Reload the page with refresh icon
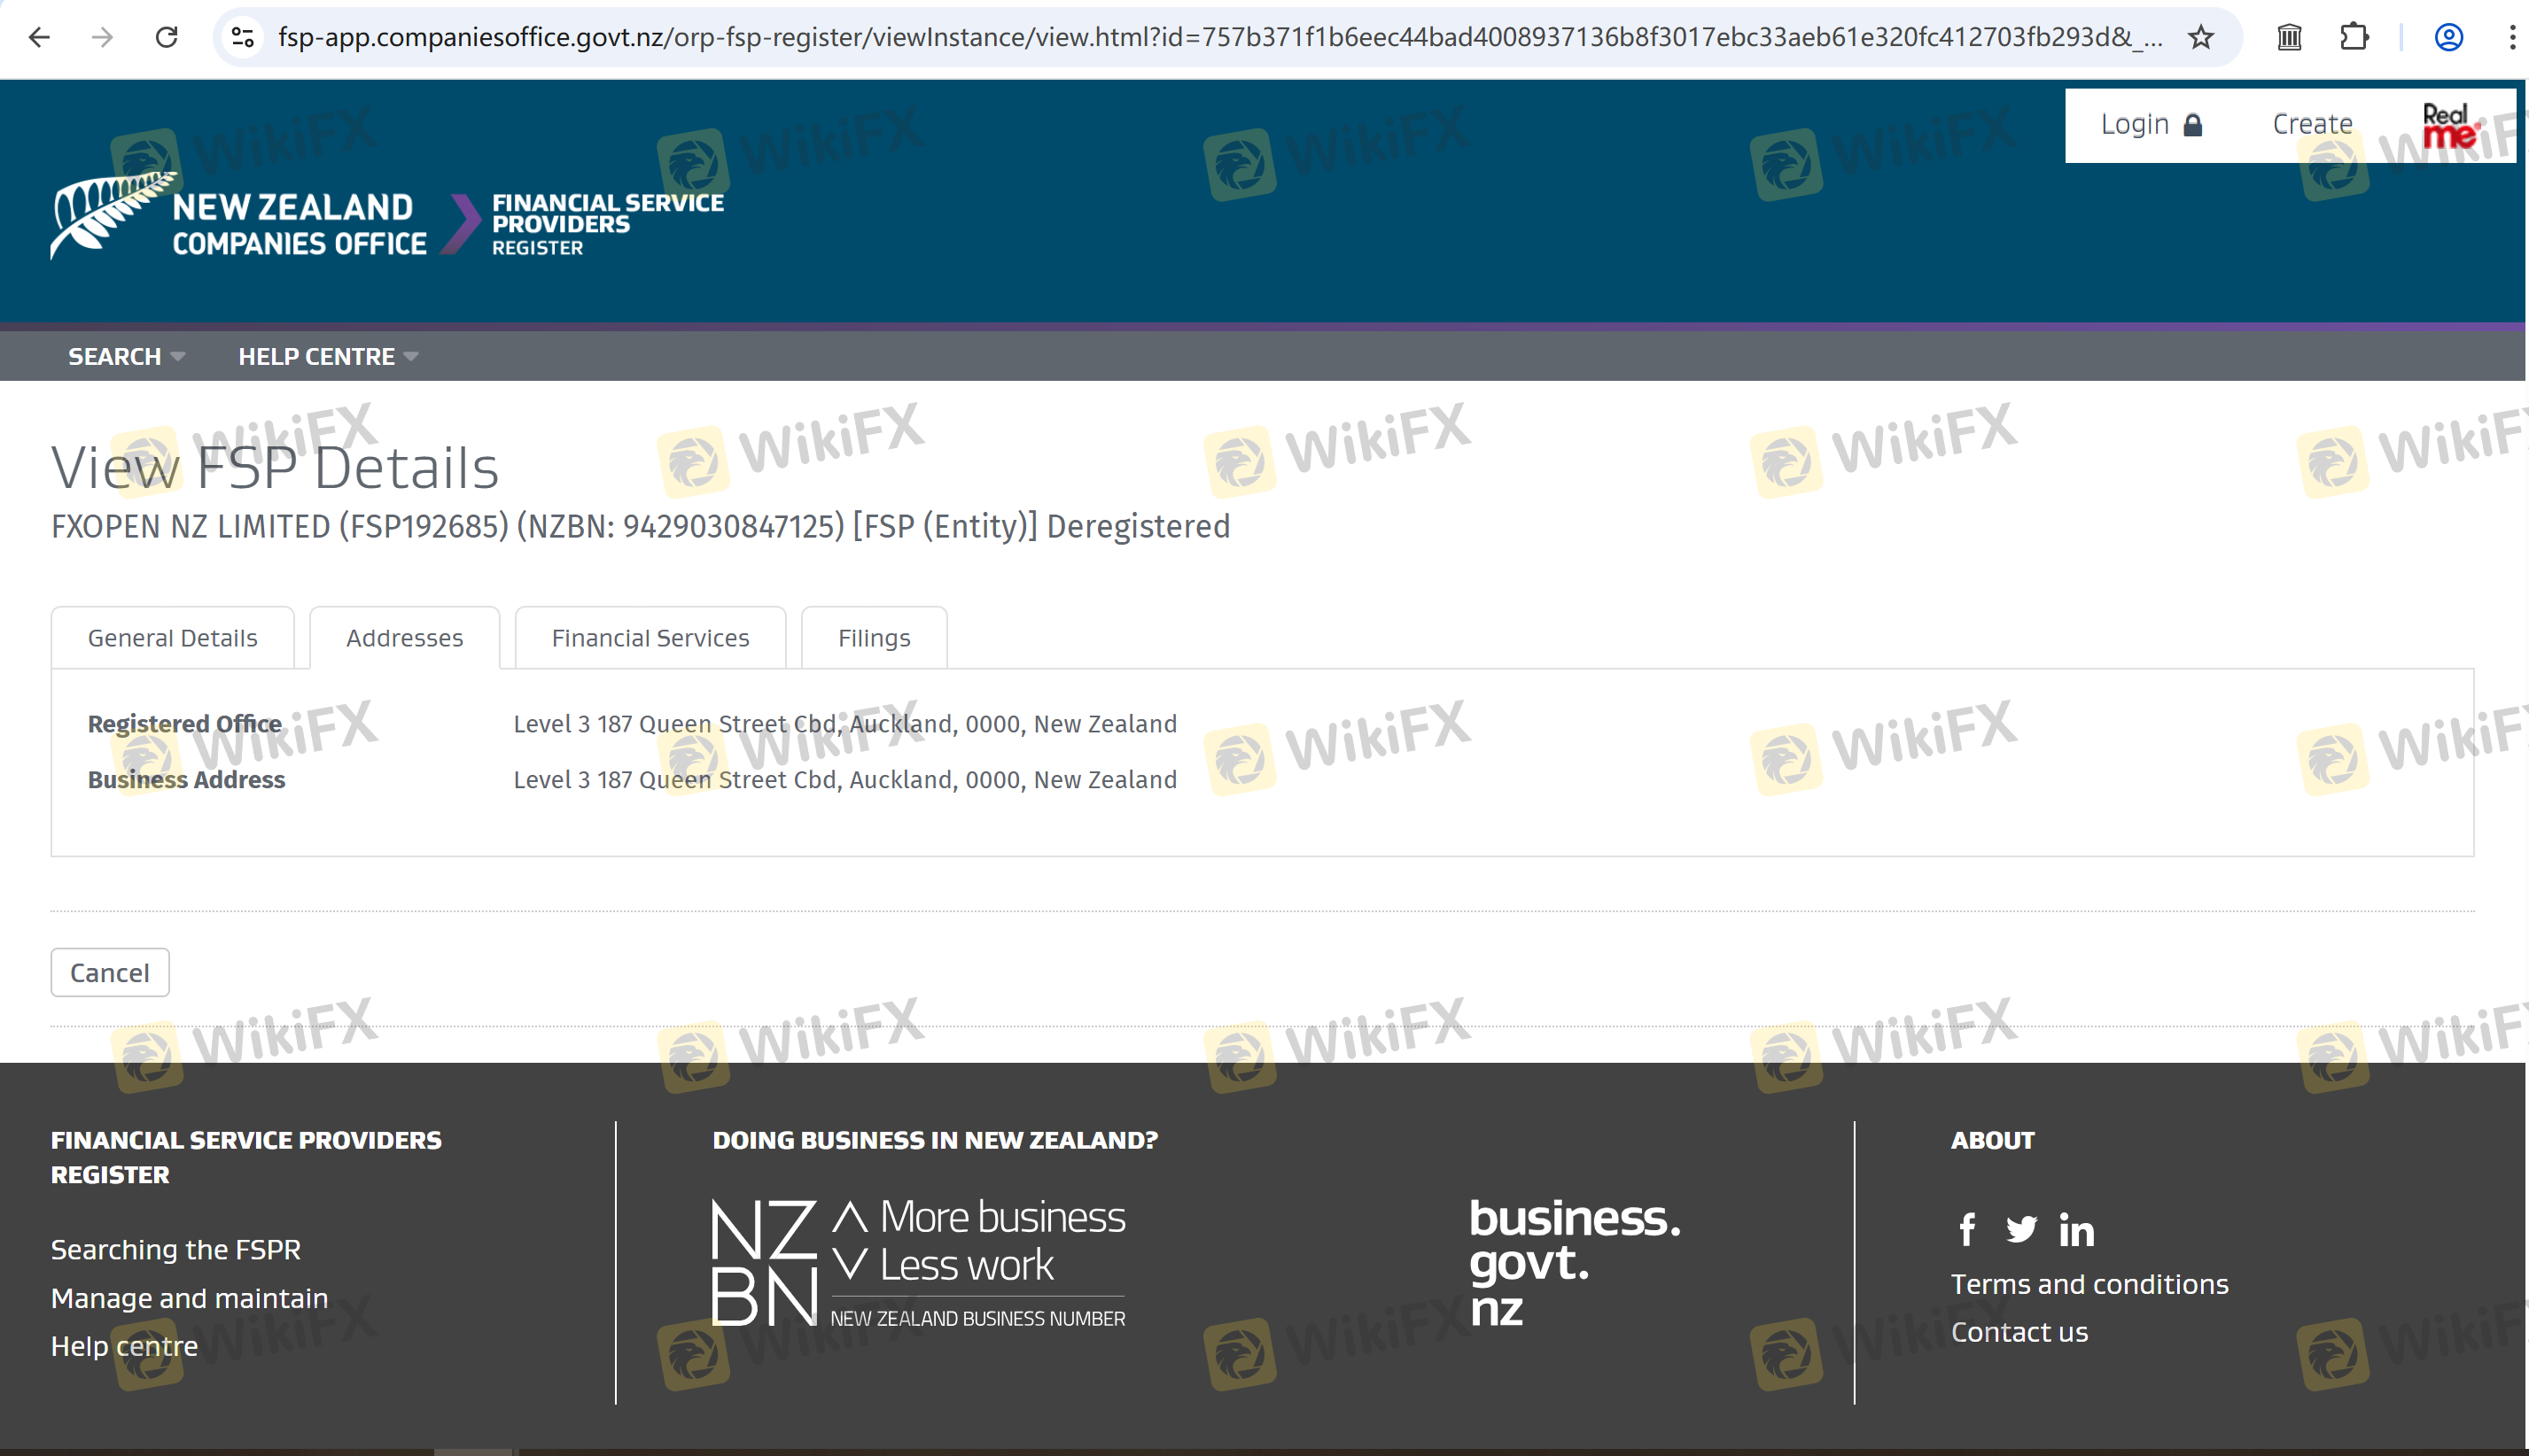This screenshot has height=1456, width=2529. 167,38
